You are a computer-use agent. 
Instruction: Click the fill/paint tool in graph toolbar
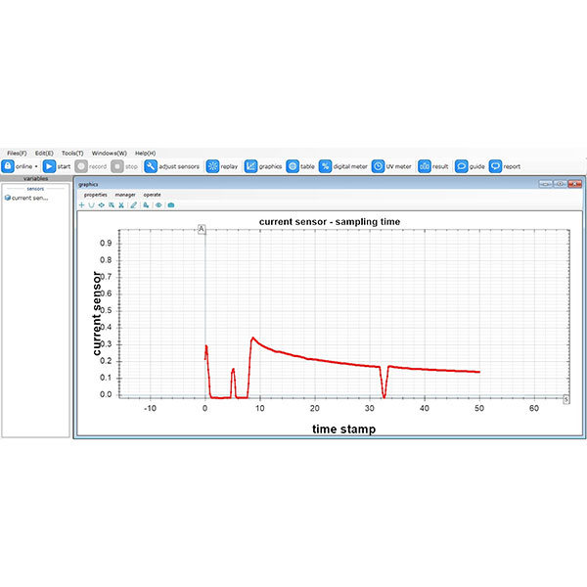(x=146, y=204)
